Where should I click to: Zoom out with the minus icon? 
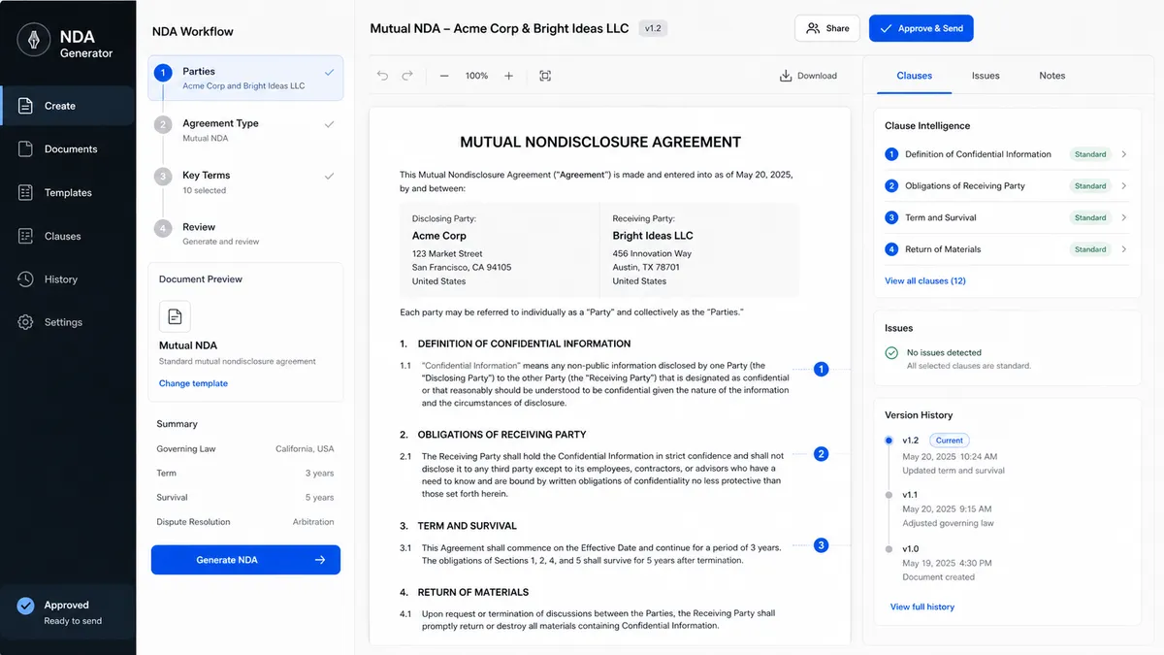click(x=444, y=76)
